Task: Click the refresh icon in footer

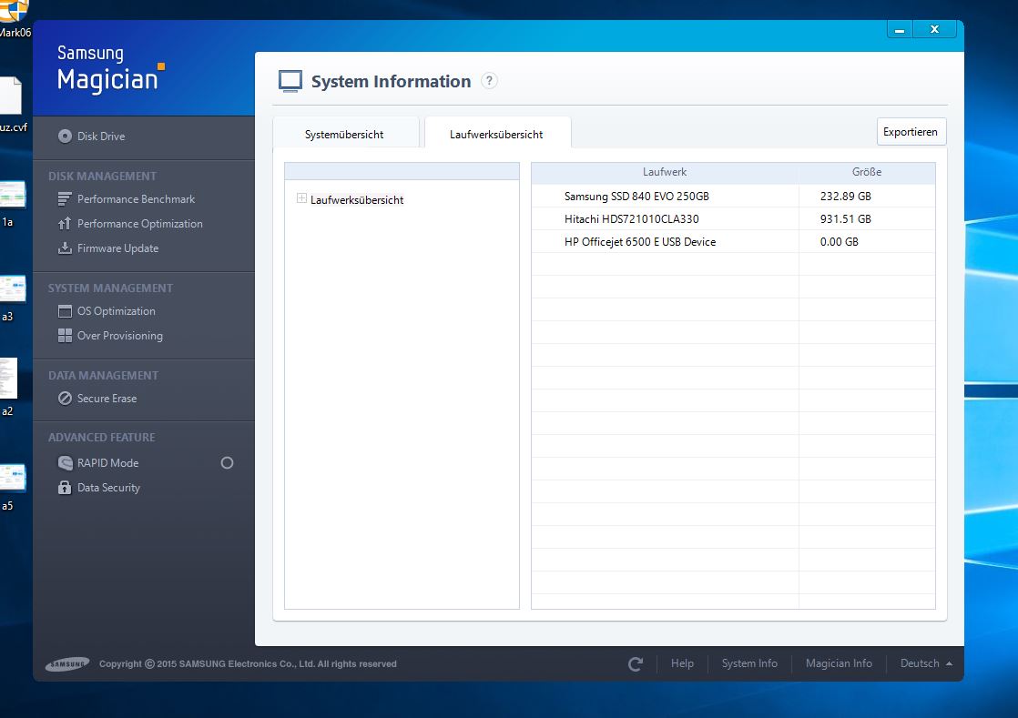Action: (x=636, y=663)
